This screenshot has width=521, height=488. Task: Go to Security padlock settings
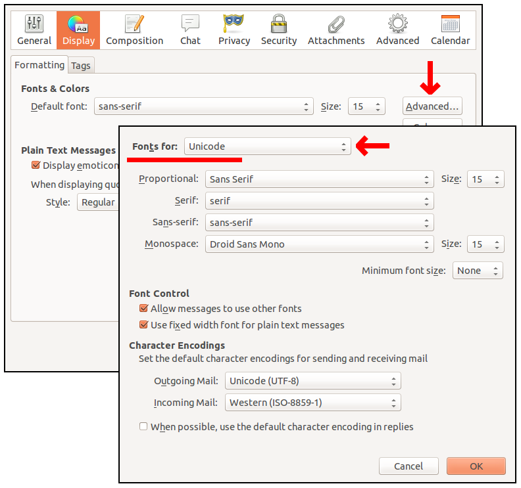click(279, 30)
